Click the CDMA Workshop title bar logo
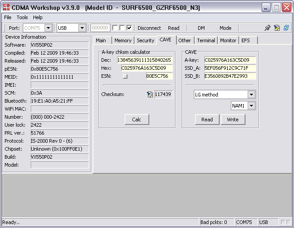This screenshot has height=228, width=294. coord(6,8)
